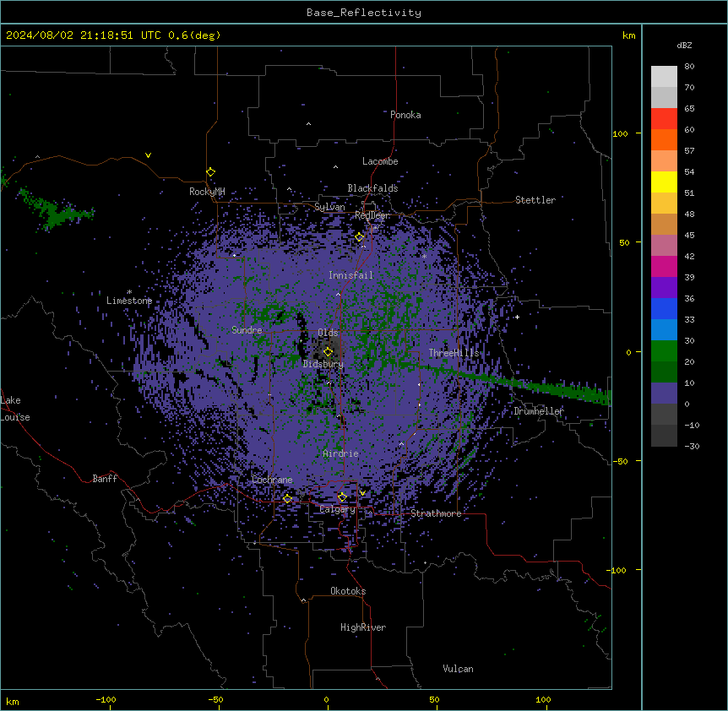Click the -50 tick label on right axis
The height and width of the screenshot is (711, 728).
click(x=620, y=461)
